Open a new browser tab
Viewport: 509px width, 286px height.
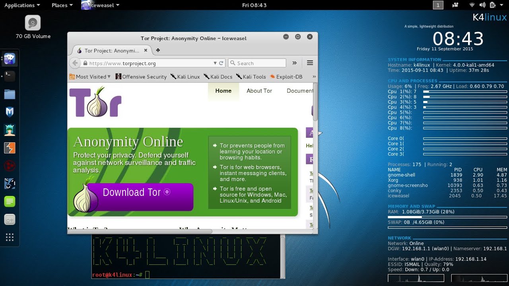pyautogui.click(x=158, y=50)
